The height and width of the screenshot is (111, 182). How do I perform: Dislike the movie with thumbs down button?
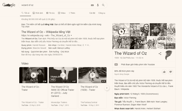pos(170,72)
